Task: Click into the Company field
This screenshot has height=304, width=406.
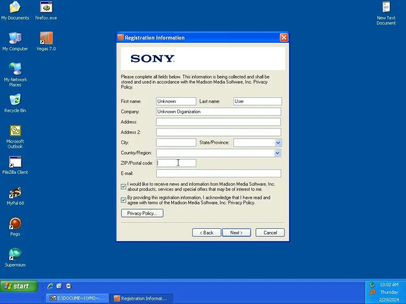Action: tap(218, 112)
